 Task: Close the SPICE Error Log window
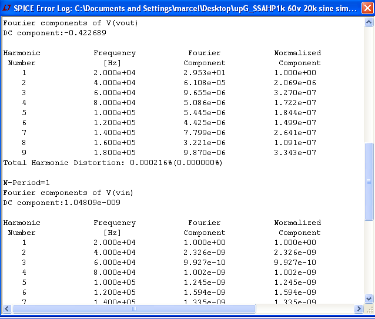pos(367,8)
